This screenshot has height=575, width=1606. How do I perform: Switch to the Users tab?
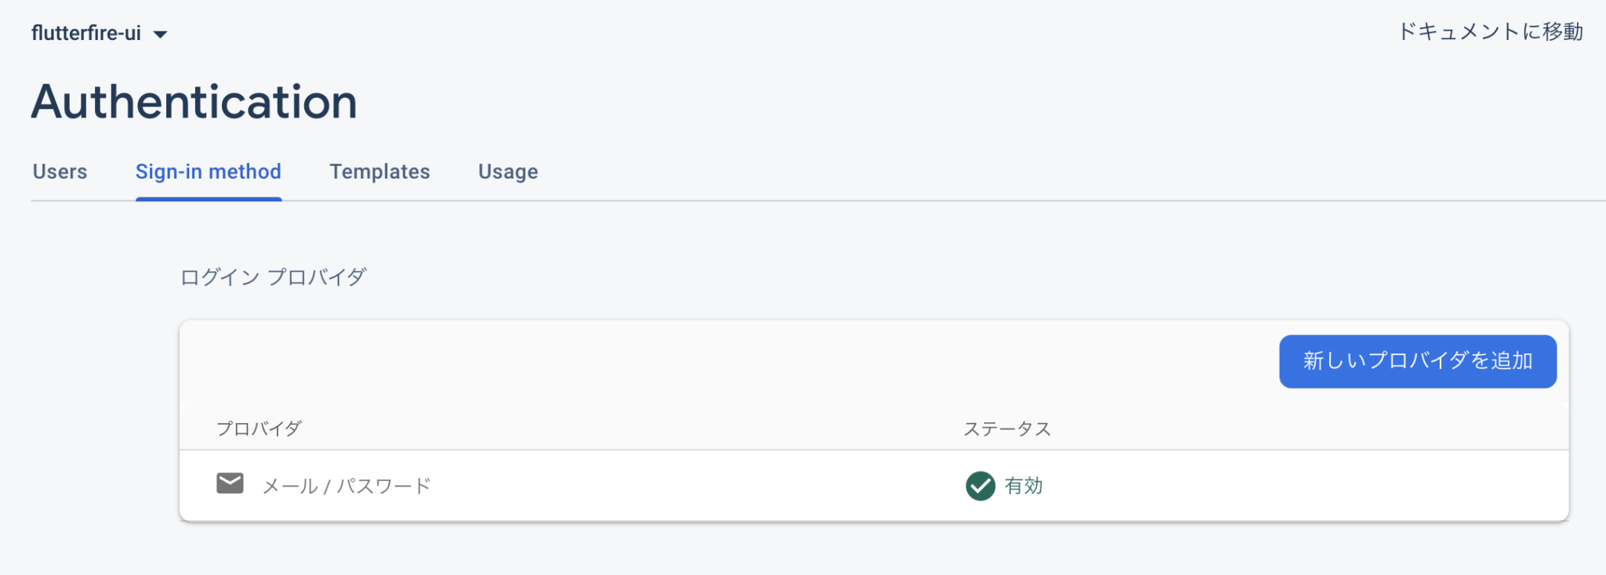tap(59, 171)
